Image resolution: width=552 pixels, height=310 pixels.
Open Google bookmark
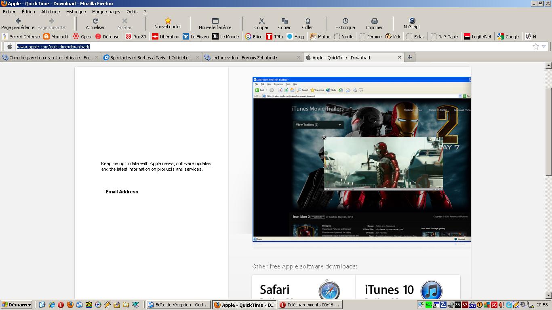[x=508, y=36]
